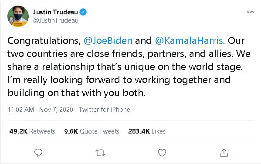The height and width of the screenshot is (164, 261).
Task: Open the share upload icon
Action: pos(224,153)
